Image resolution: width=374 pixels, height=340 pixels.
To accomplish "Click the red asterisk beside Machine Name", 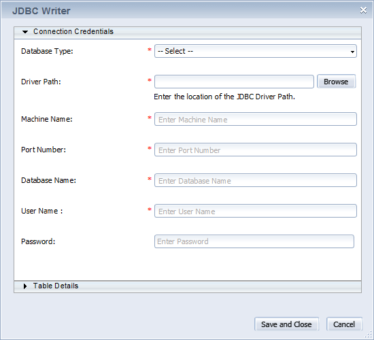I will click(x=150, y=118).
